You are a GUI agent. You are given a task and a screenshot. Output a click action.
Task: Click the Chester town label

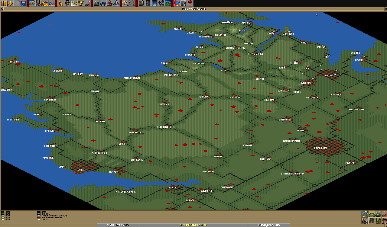[328, 76]
